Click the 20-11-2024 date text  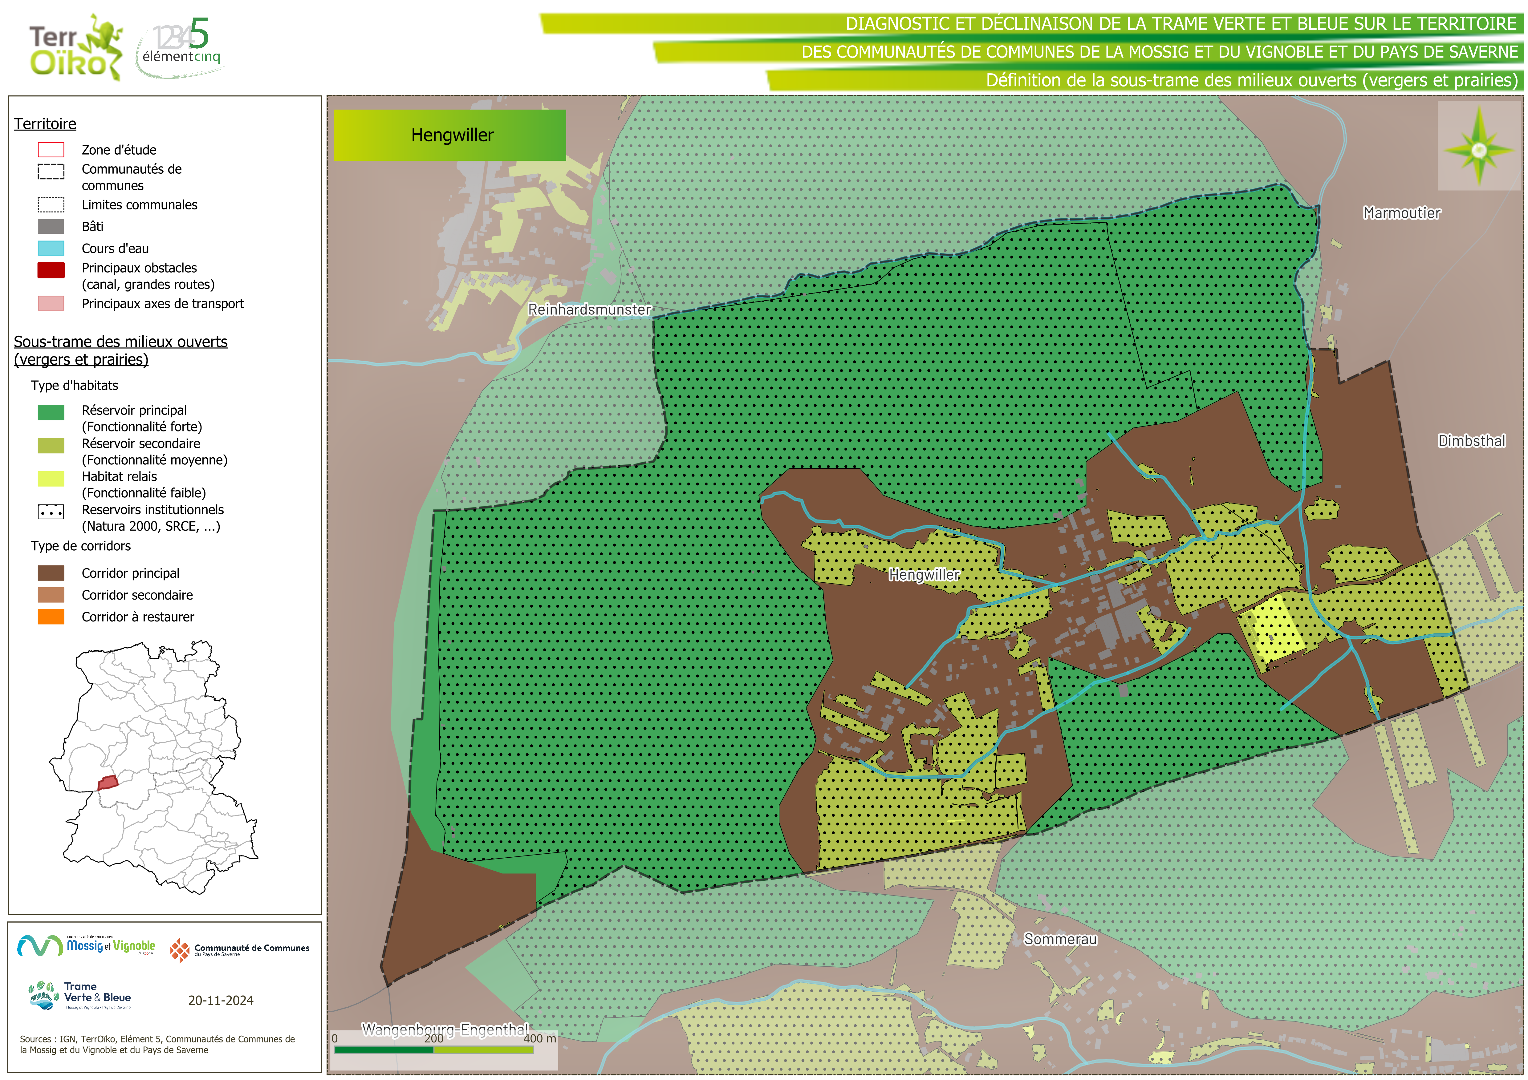click(220, 1000)
